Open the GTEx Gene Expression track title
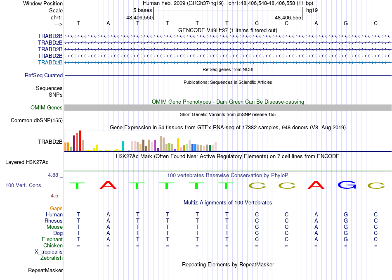This screenshot has height=280, width=392. [x=227, y=127]
